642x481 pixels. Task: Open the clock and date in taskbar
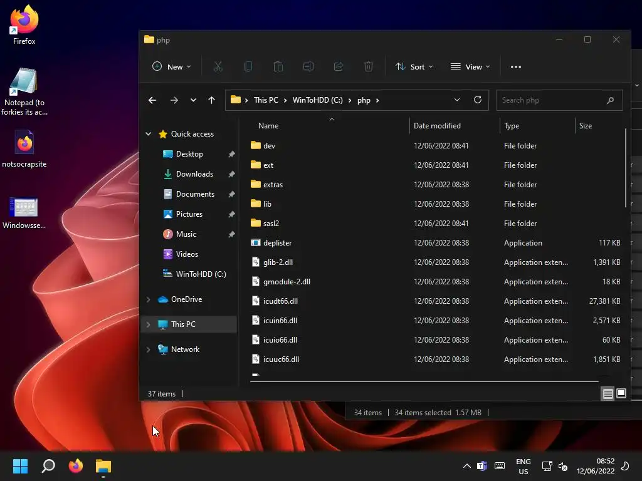click(x=596, y=466)
